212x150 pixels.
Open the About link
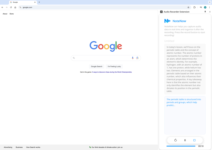pos(5,14)
